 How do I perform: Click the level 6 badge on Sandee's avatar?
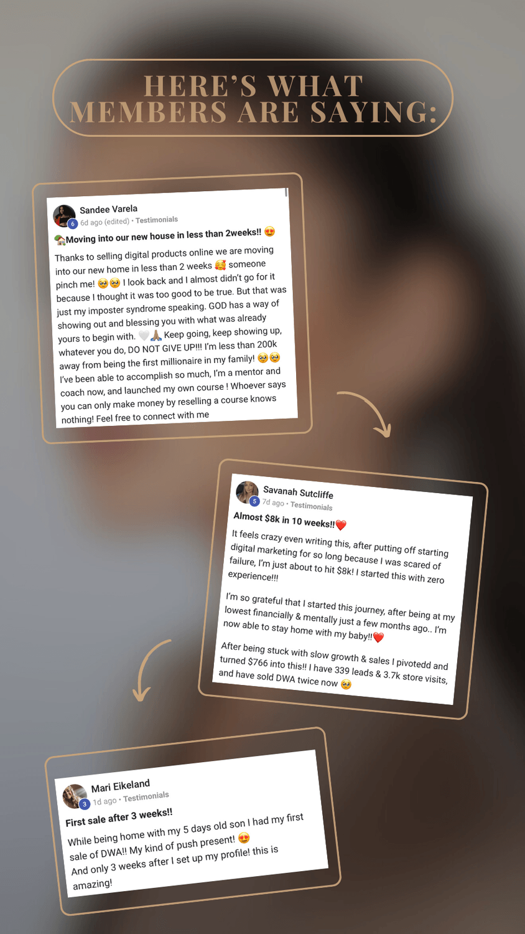72,224
